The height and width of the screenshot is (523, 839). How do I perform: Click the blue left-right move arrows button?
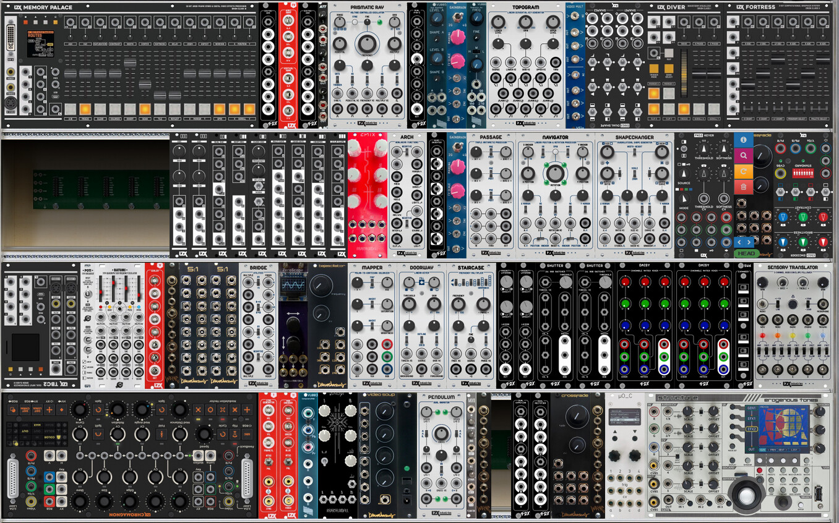[744, 242]
